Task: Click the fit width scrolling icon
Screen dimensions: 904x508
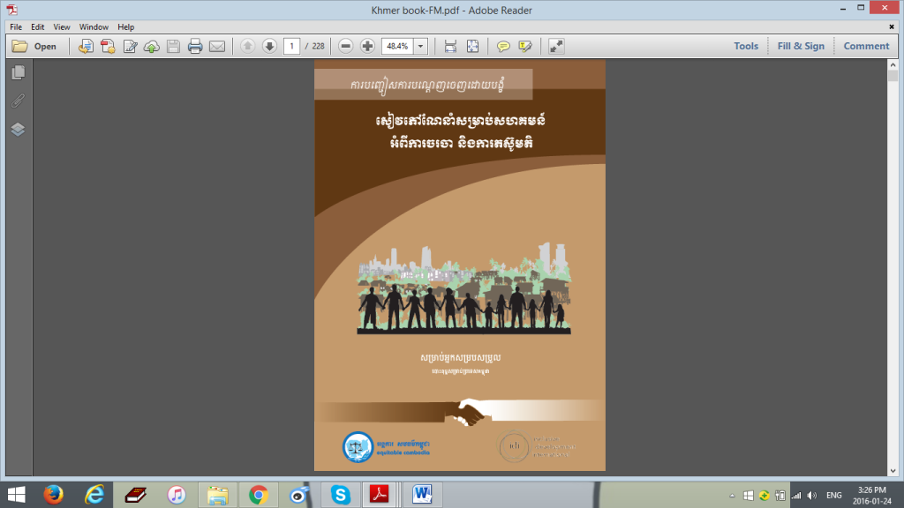Action: 451,46
